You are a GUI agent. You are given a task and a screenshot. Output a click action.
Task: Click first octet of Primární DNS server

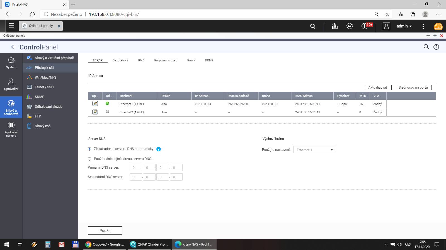coord(136,167)
